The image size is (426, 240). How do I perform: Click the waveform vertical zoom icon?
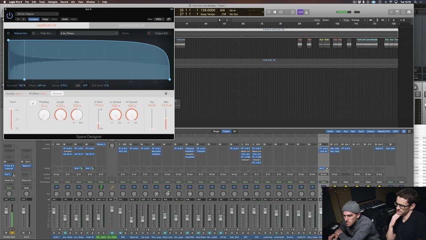point(371,20)
